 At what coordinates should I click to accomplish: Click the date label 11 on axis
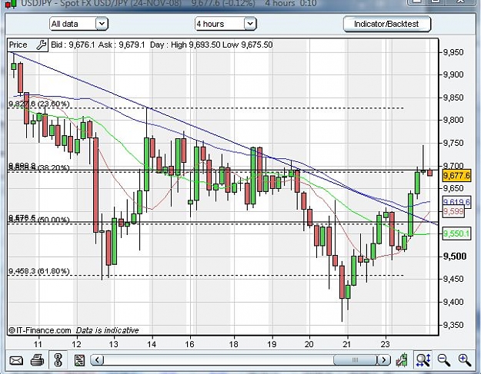tap(38, 344)
